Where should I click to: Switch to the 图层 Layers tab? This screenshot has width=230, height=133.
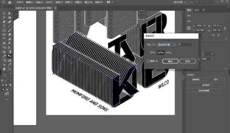[x=197, y=10]
